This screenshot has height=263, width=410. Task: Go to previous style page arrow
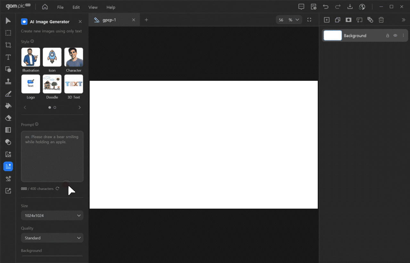[25, 107]
